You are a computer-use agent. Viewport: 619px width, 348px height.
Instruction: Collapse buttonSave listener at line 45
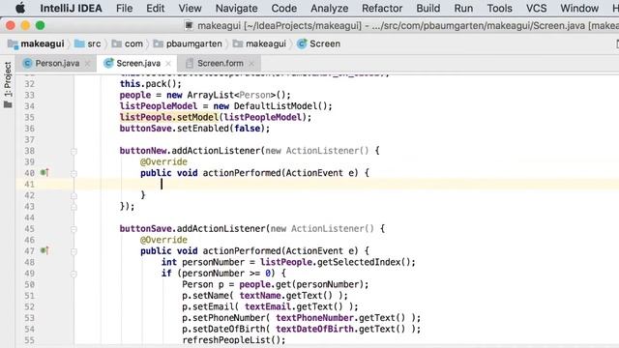point(74,229)
